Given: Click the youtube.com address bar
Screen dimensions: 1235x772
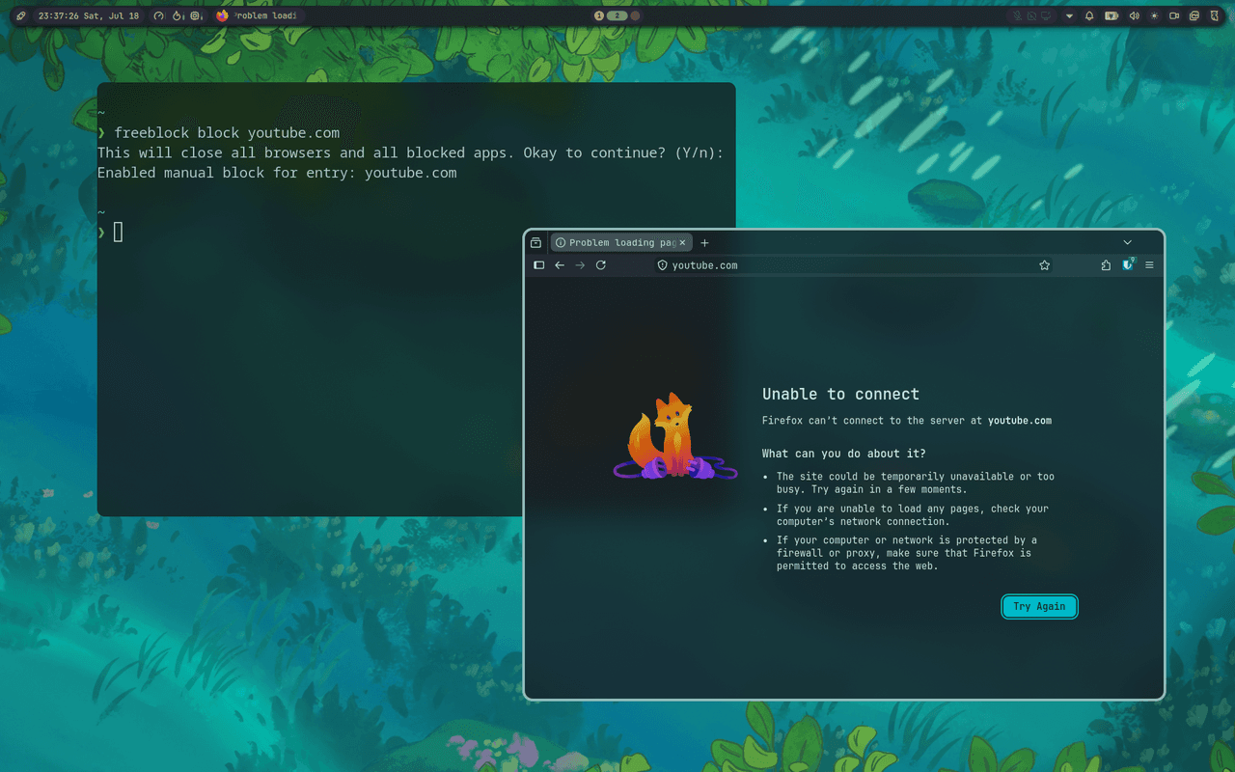Looking at the screenshot, I should pos(854,265).
